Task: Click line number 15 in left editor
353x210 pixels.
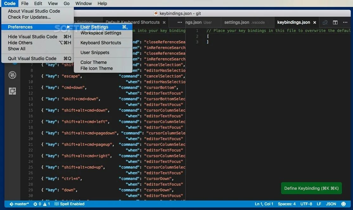Action: 31,110
